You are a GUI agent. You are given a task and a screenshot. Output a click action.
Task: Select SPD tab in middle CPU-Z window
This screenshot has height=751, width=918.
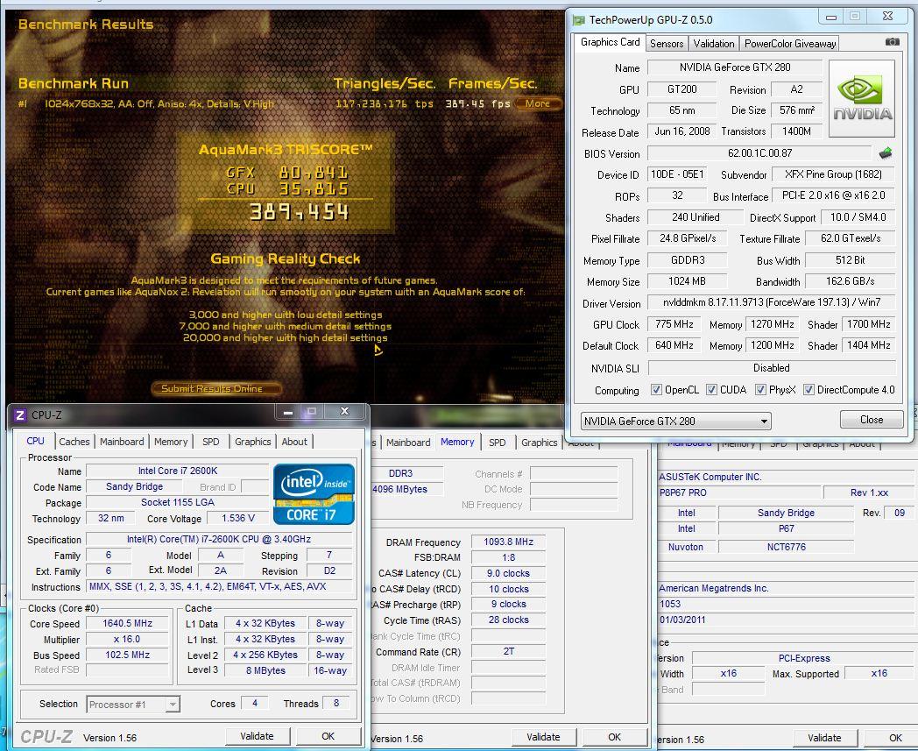[x=497, y=443]
